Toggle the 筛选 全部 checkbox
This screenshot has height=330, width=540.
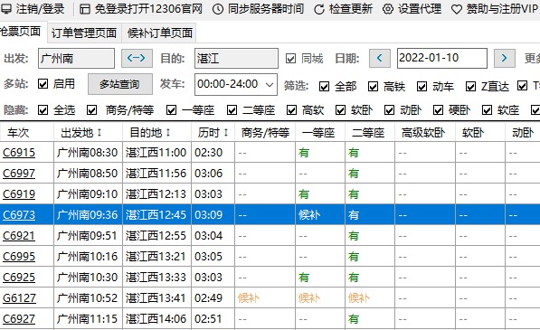coord(324,87)
